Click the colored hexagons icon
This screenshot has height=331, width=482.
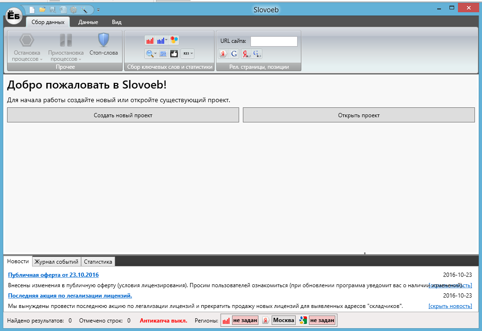coord(174,40)
